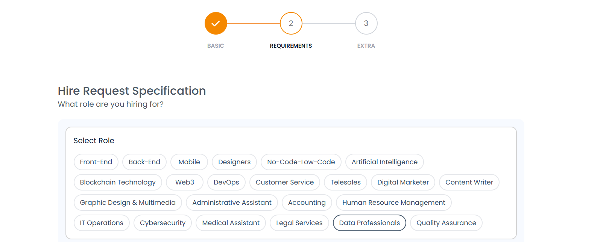The height and width of the screenshot is (242, 609).
Task: Go to step 2 Requirements circle
Action: tap(291, 23)
